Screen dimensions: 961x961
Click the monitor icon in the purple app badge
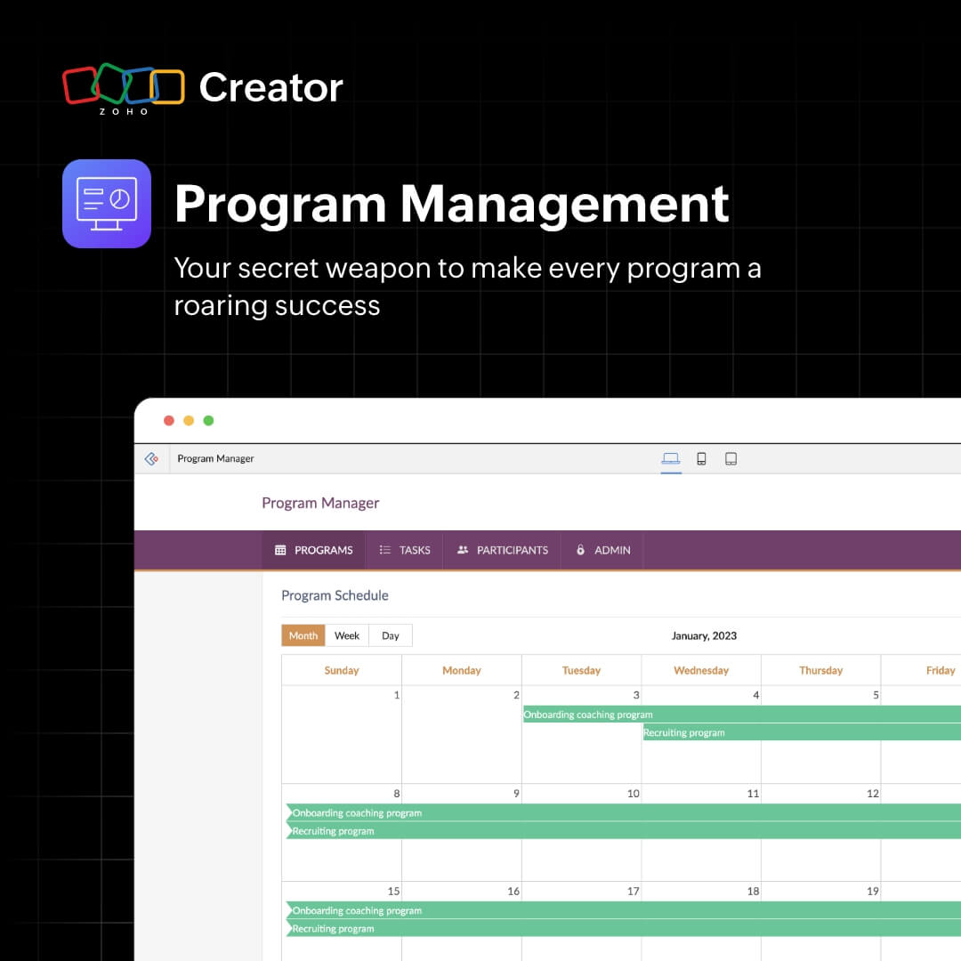[107, 204]
